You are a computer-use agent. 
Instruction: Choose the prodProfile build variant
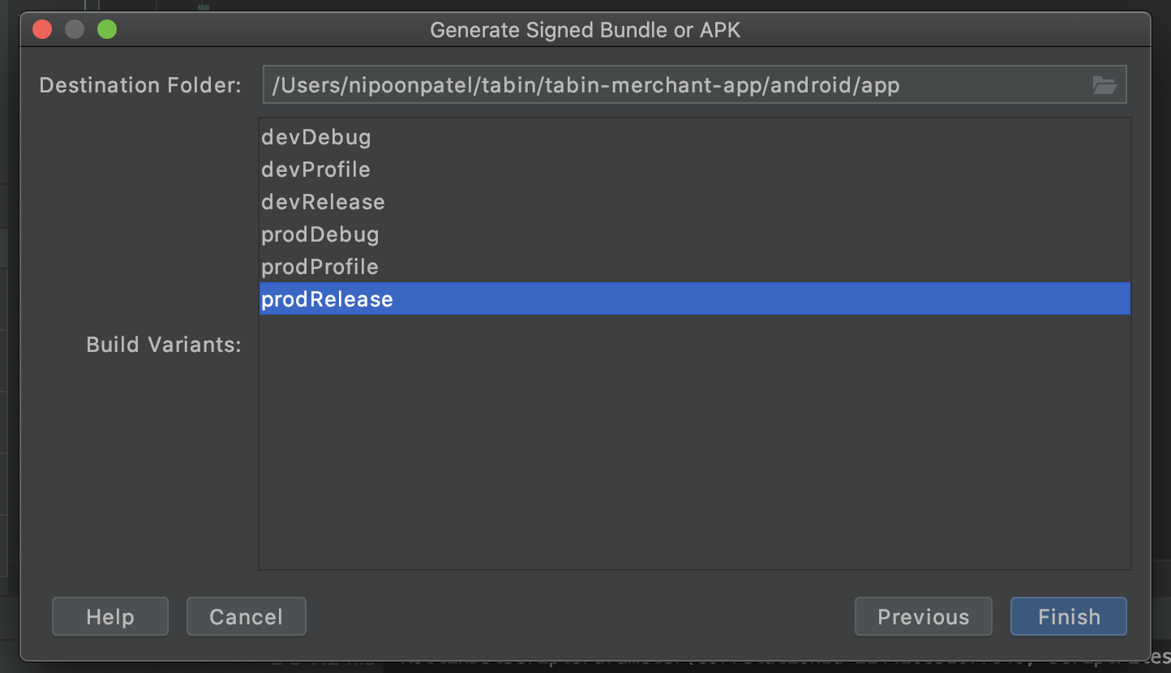click(x=694, y=267)
